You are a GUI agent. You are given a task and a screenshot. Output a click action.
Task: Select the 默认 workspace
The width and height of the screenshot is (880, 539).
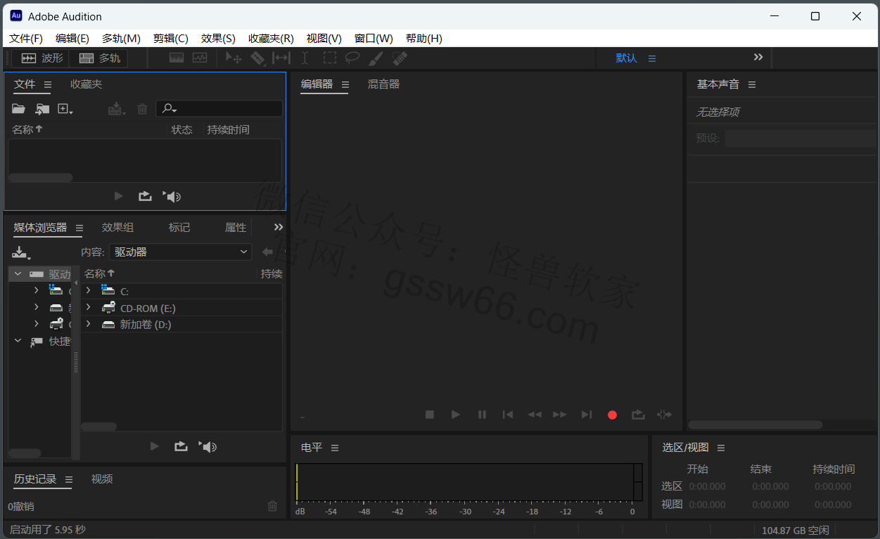pyautogui.click(x=626, y=58)
